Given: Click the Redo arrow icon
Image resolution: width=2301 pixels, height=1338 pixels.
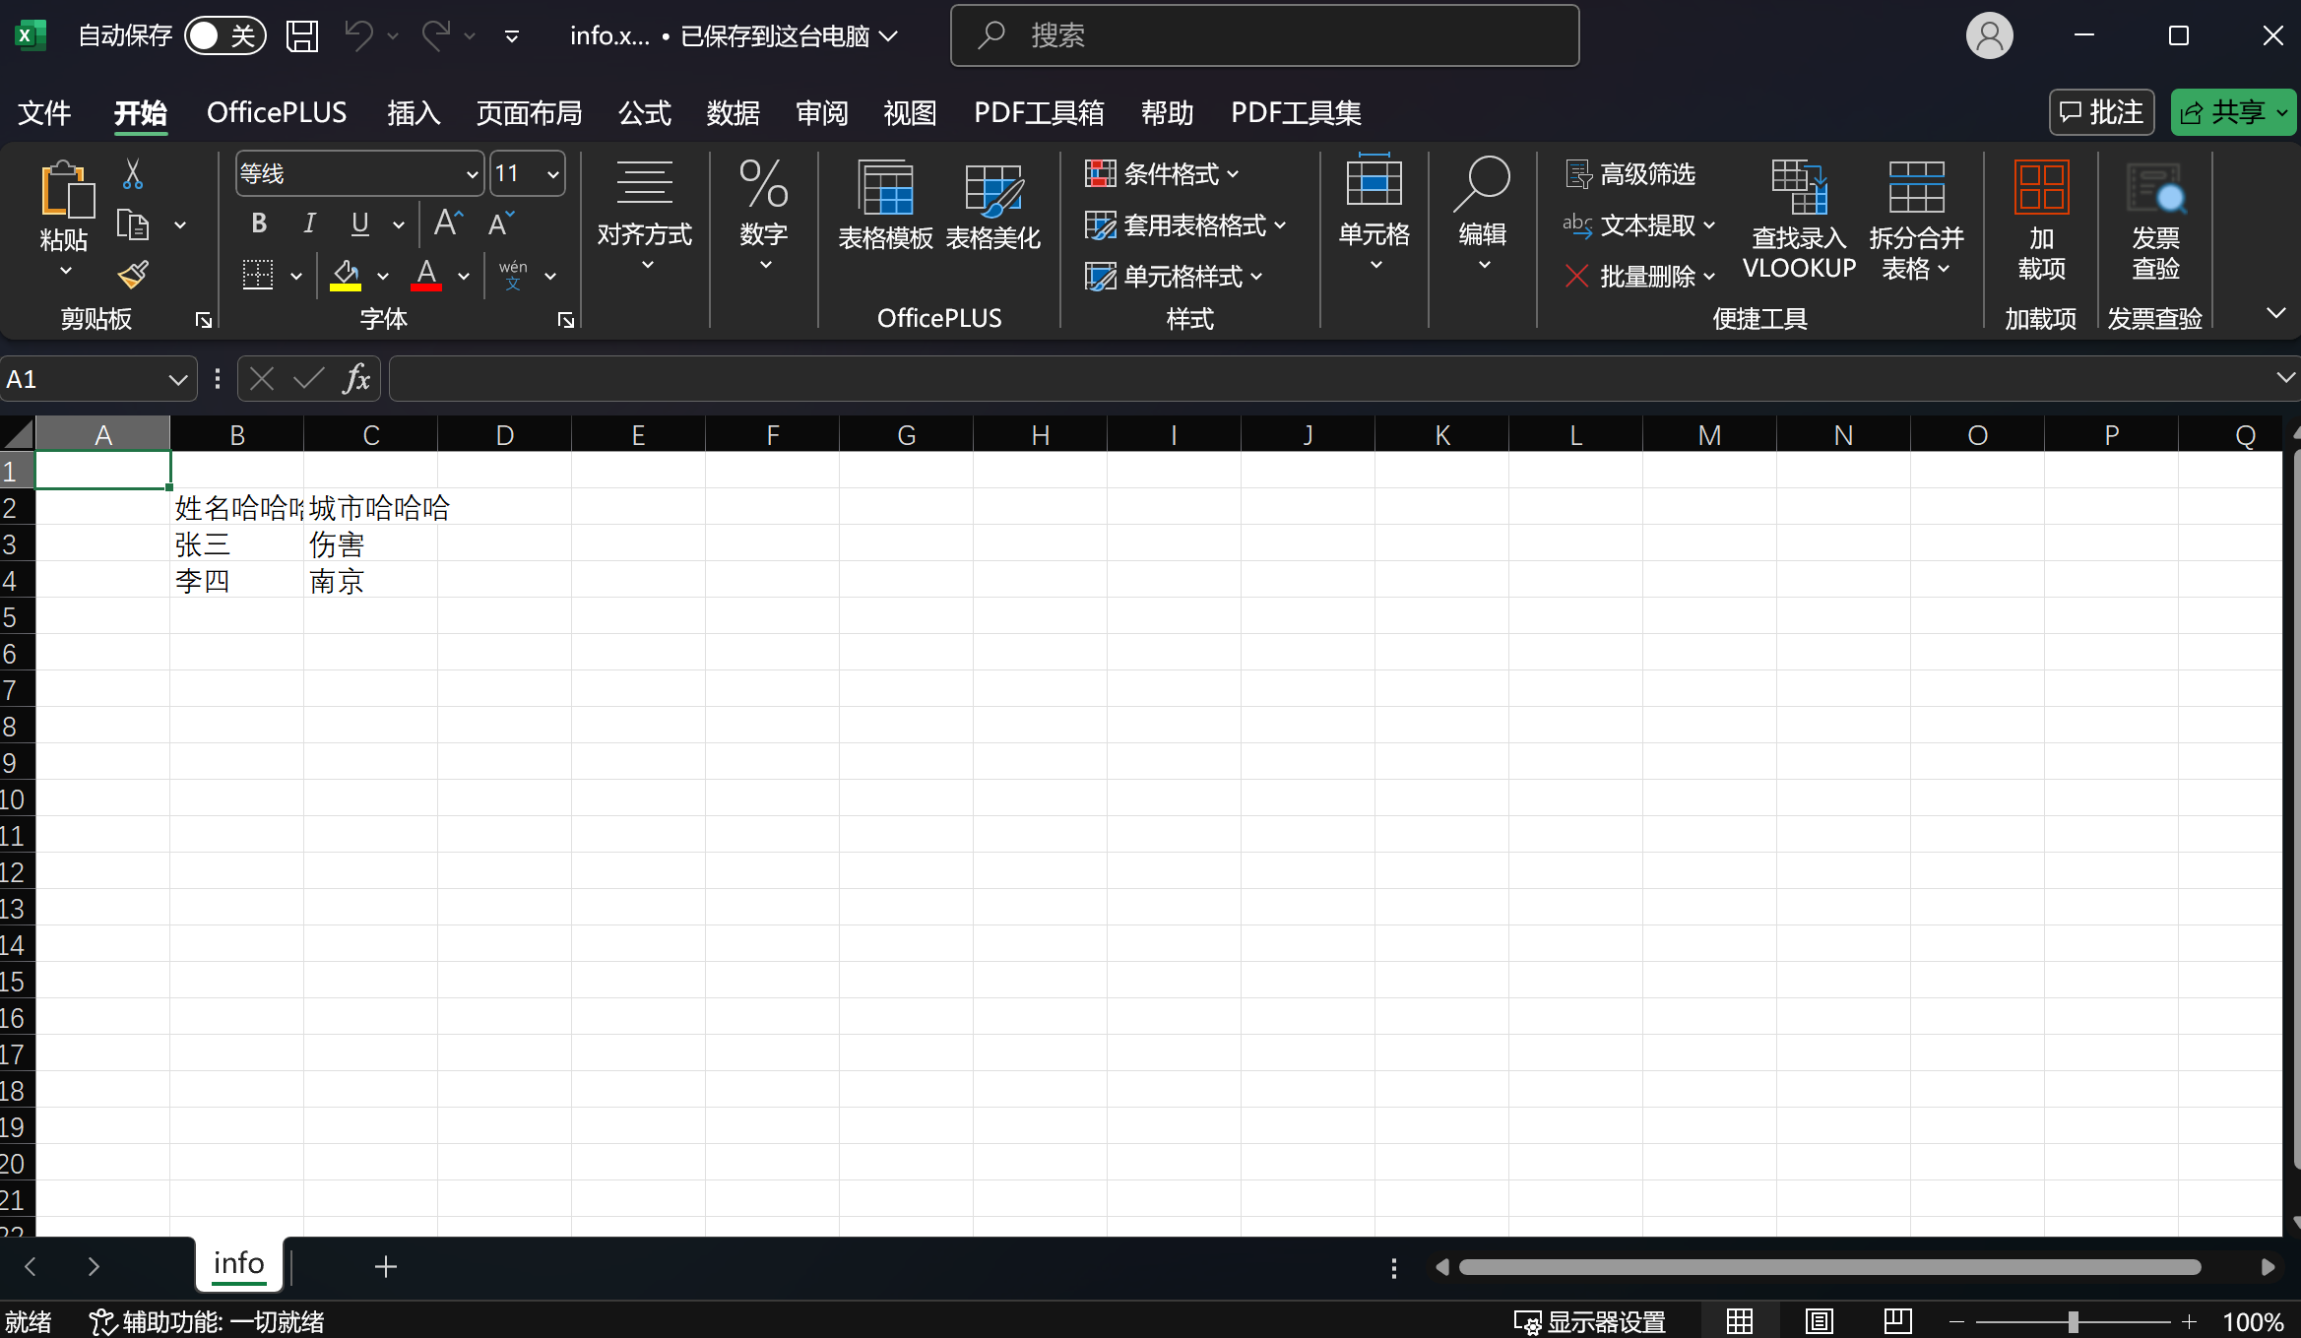Looking at the screenshot, I should pyautogui.click(x=435, y=36).
